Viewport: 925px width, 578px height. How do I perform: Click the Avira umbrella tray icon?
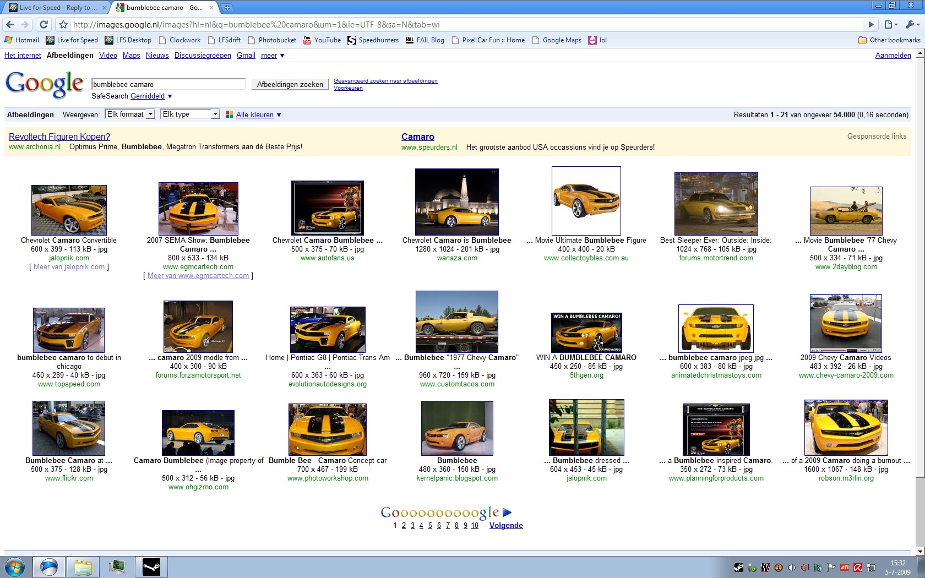pyautogui.click(x=858, y=568)
